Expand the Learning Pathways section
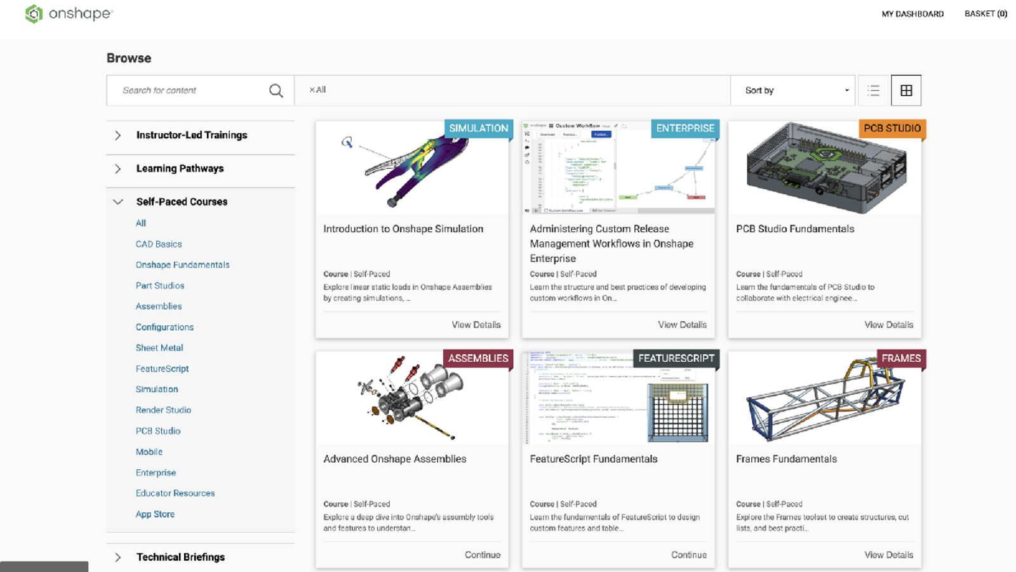This screenshot has width=1016, height=572. pyautogui.click(x=118, y=169)
